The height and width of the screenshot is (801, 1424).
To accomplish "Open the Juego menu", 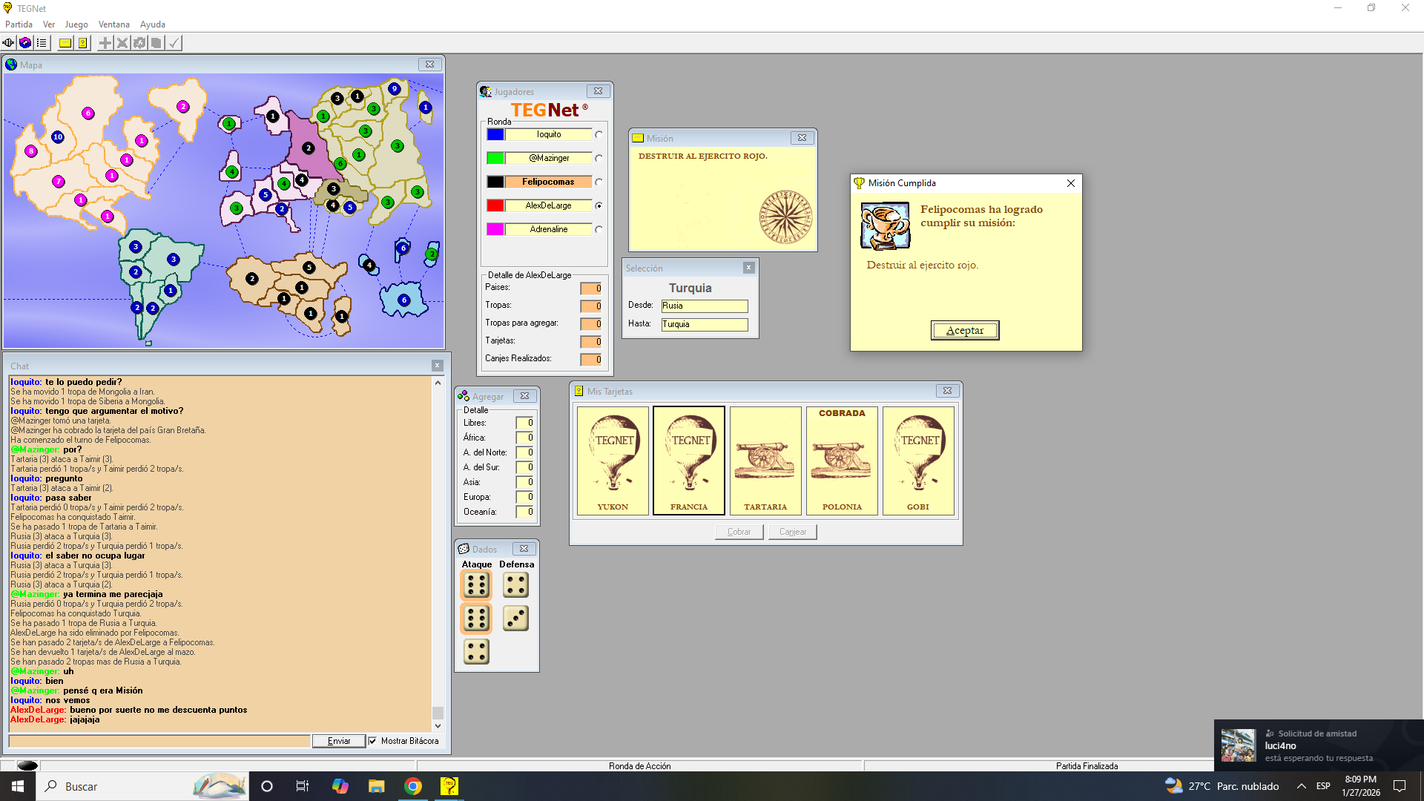I will [76, 24].
